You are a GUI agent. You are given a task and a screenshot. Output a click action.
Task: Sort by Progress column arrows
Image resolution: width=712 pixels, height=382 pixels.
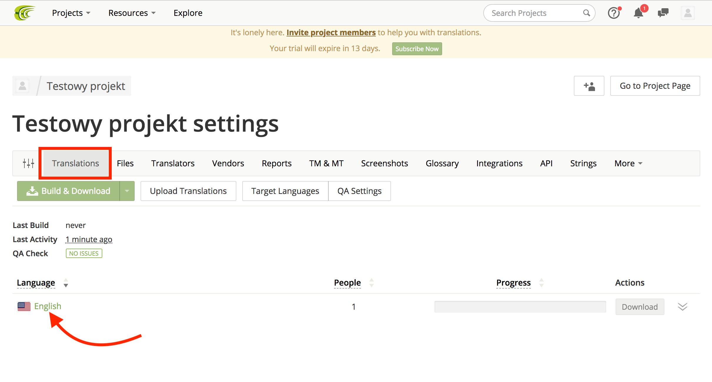coord(541,283)
